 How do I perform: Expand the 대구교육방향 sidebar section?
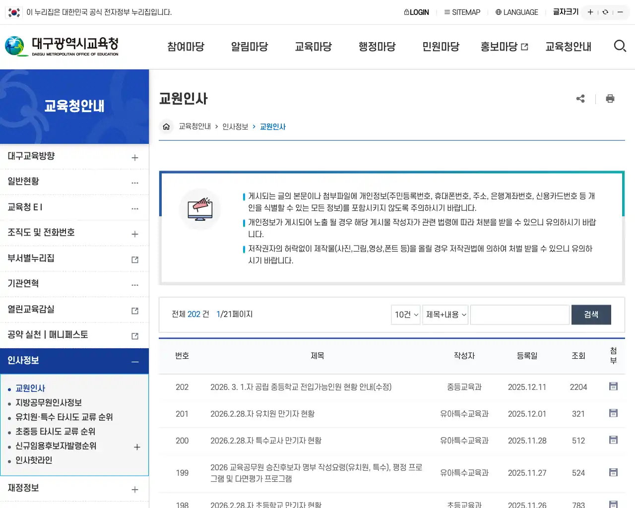coord(134,157)
